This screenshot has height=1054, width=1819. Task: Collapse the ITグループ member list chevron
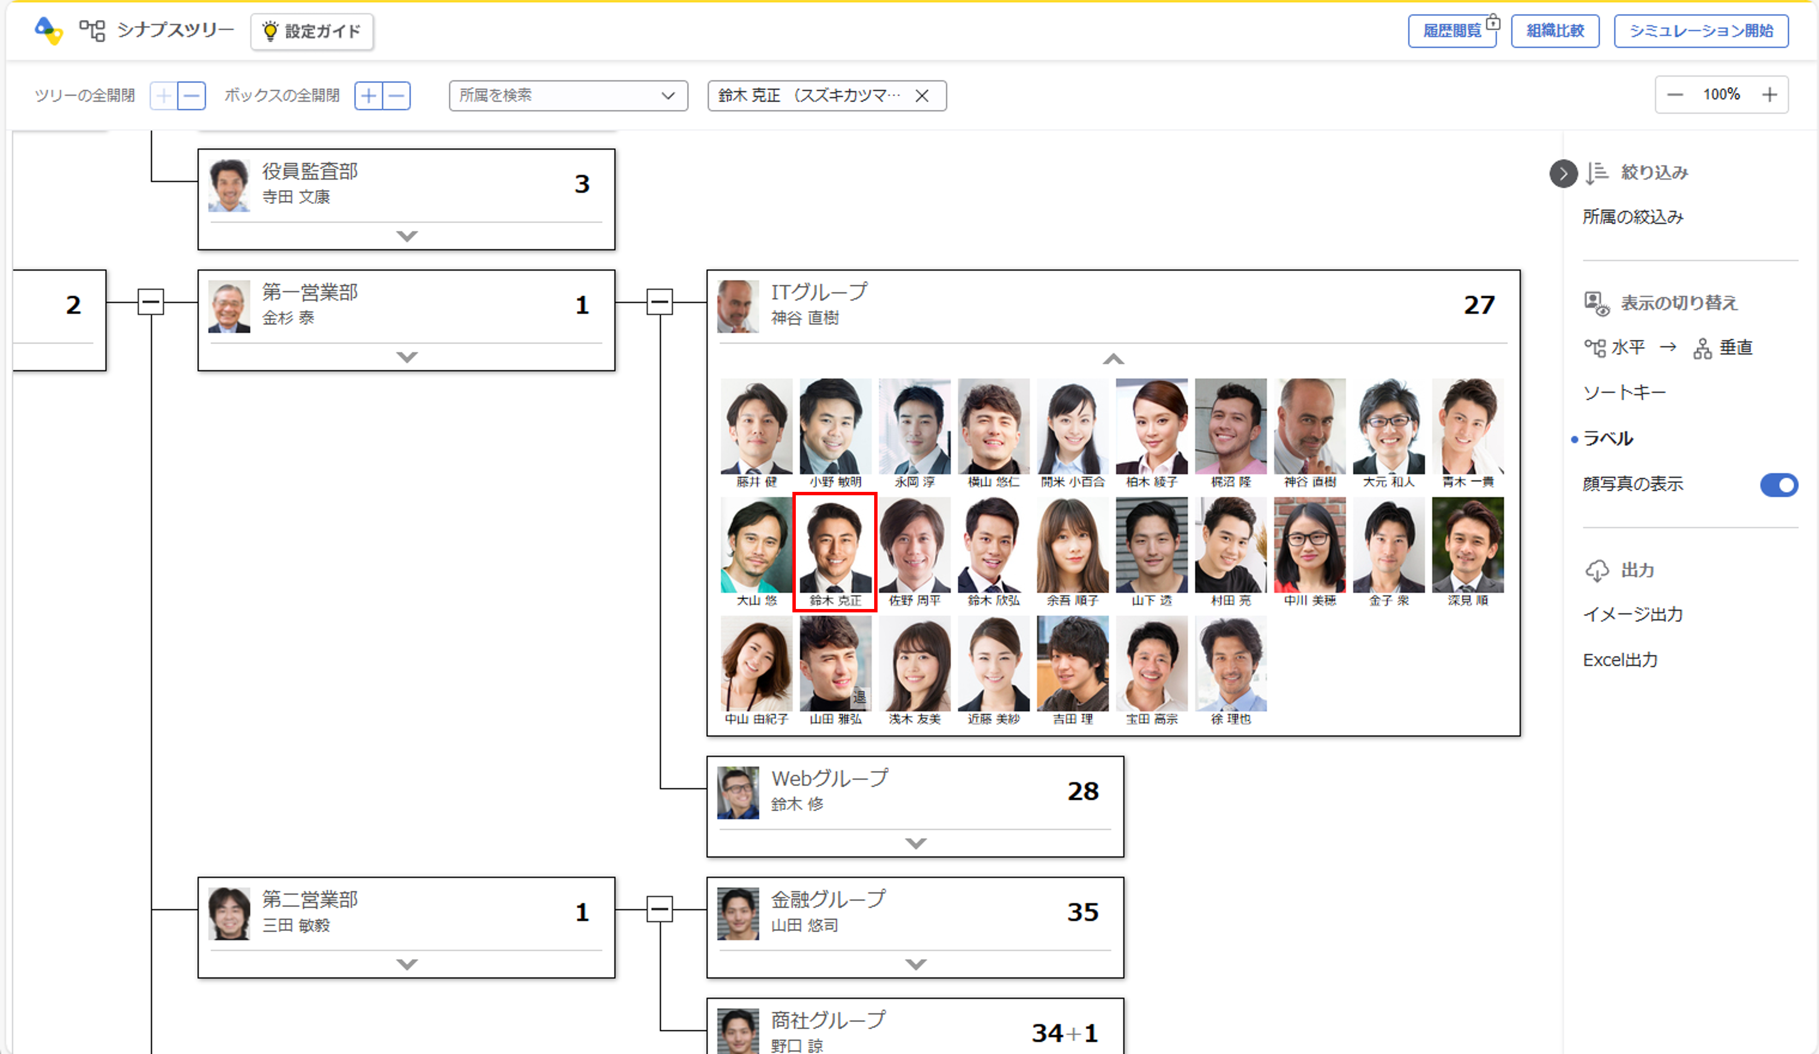click(1113, 359)
